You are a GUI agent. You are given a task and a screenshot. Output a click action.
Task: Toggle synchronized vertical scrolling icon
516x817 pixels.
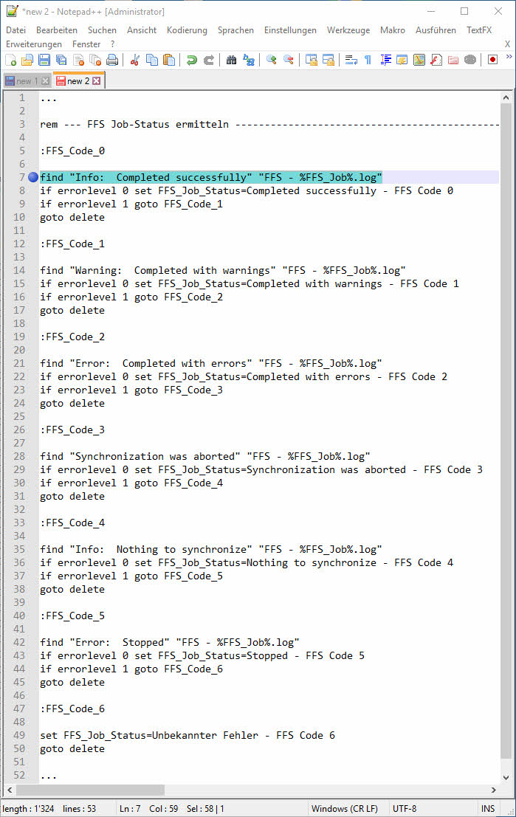312,60
